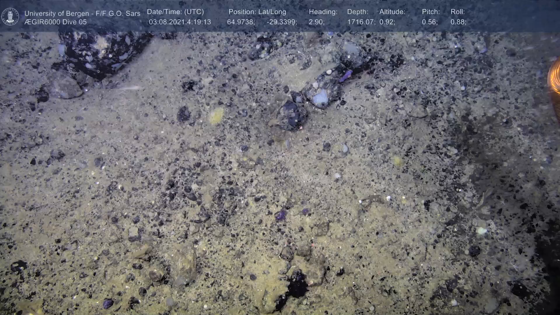Click the timestamp 03:08:2021:4:19:13
The image size is (560, 315).
[180, 22]
